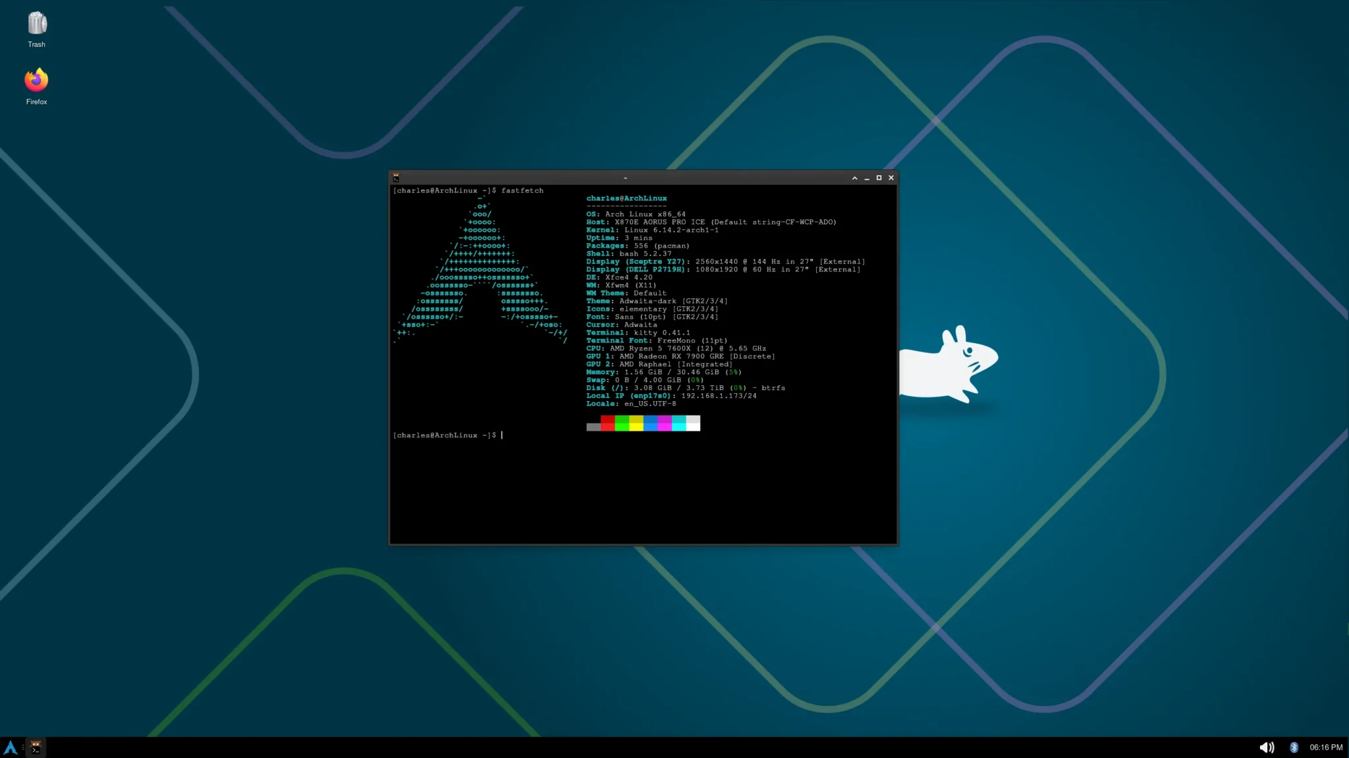
Task: Click the Sceptre Y27 display line
Action: [x=726, y=261]
